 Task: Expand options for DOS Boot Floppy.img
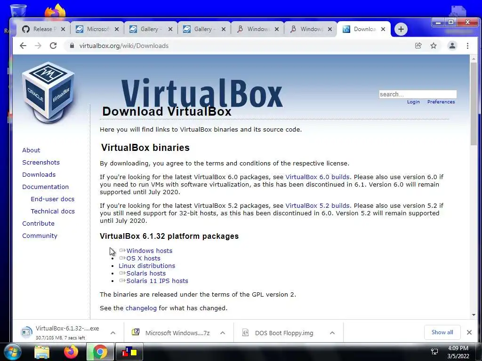coord(332,333)
